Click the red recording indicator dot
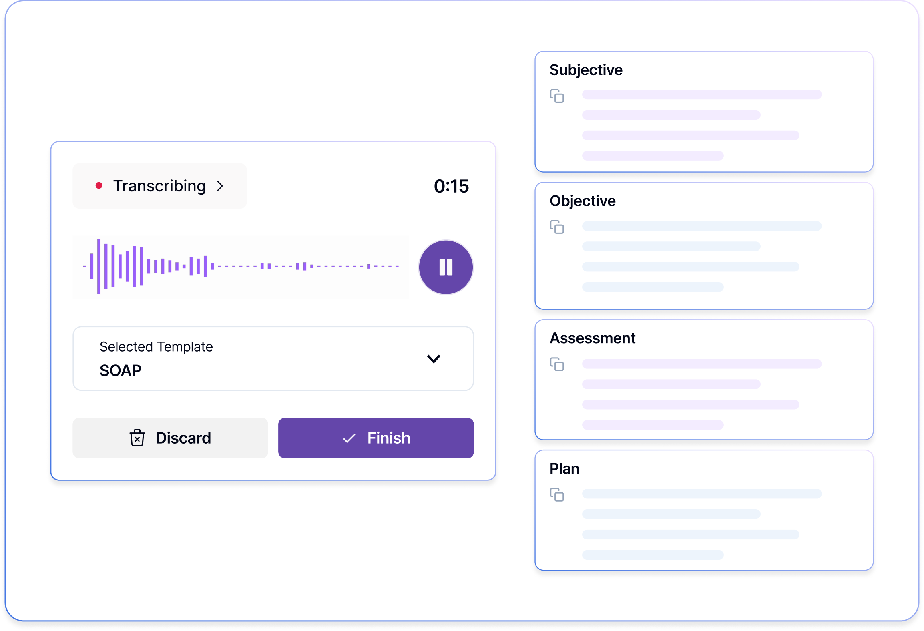This screenshot has width=924, height=631. coord(99,185)
